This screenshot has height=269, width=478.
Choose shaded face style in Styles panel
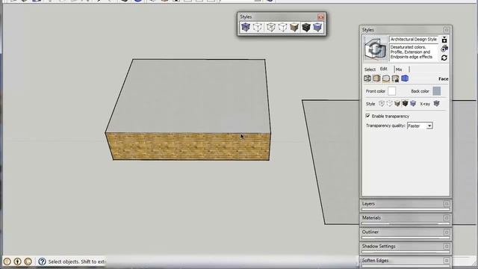[x=397, y=104]
